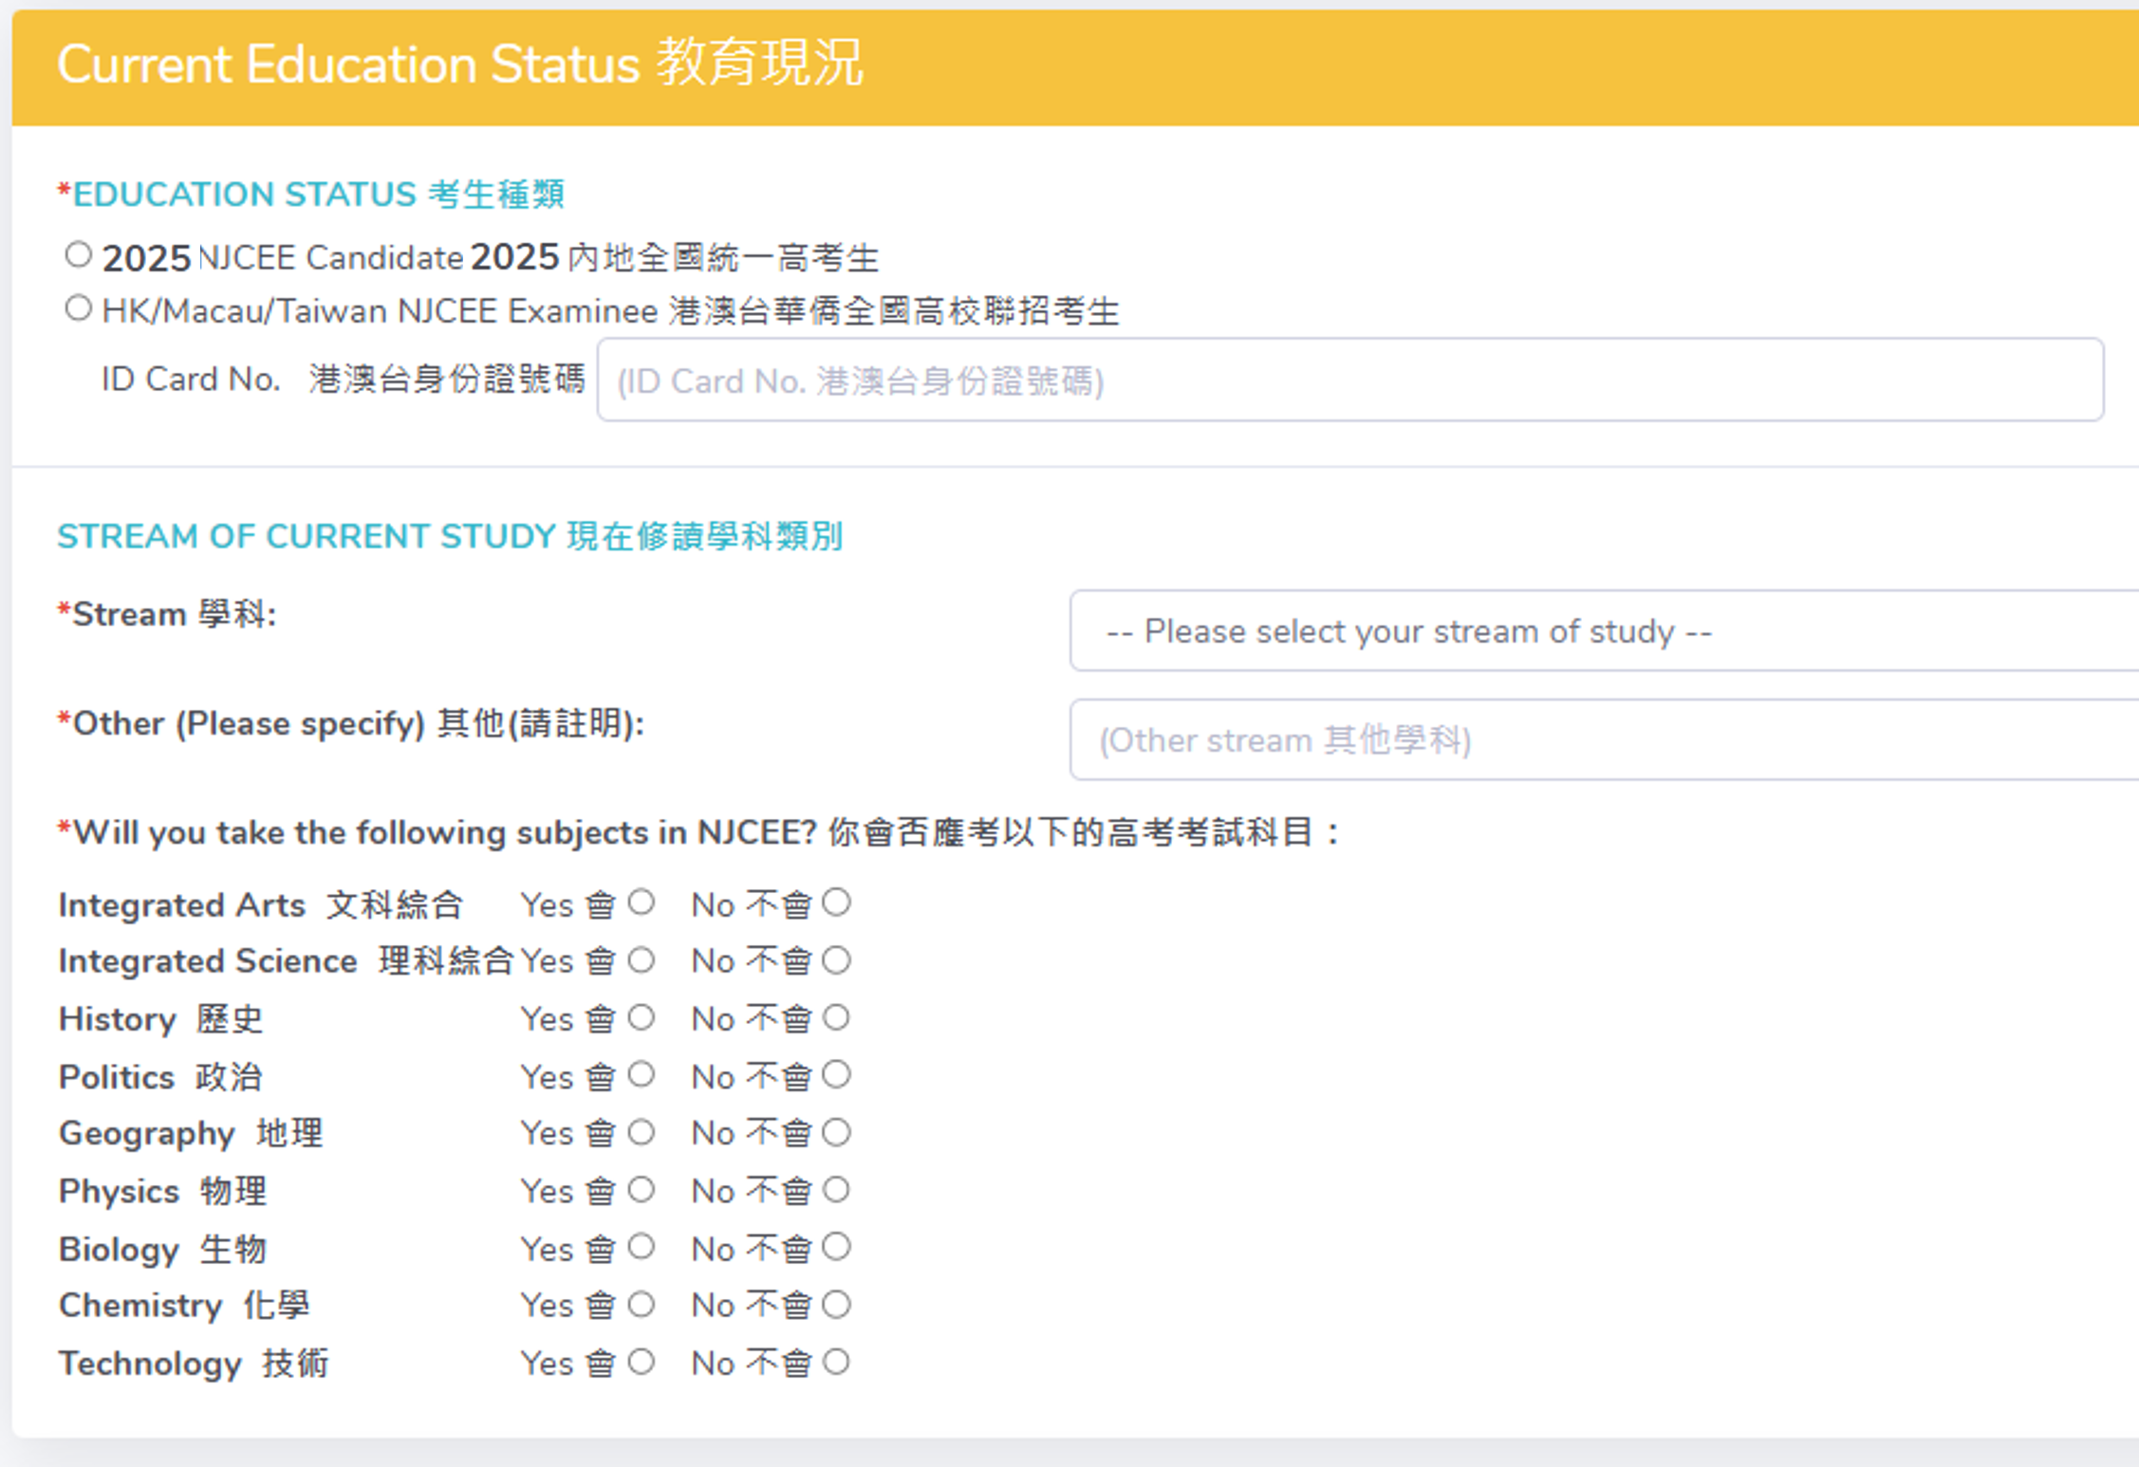
Task: Set Geography to No
Action: [x=836, y=1131]
